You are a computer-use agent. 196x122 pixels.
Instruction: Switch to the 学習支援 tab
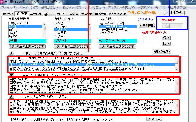101,14
